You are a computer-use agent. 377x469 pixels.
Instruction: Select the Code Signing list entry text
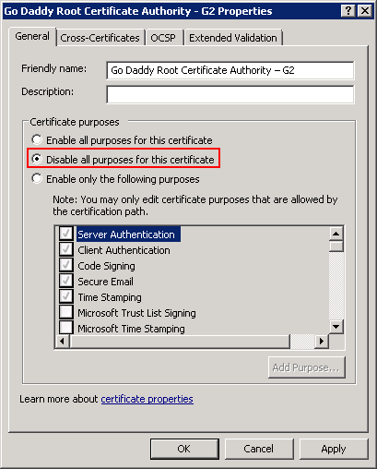coord(106,266)
